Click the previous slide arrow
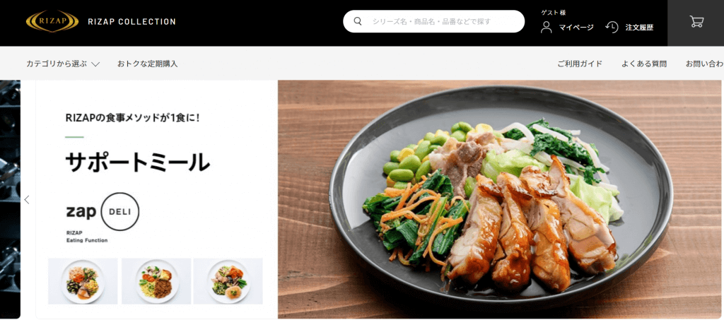This screenshot has width=724, height=320. [27, 200]
